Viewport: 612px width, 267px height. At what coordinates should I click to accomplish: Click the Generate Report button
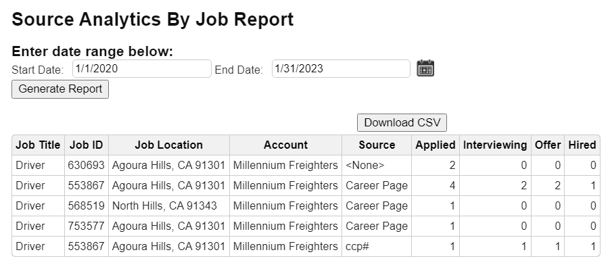(x=60, y=89)
